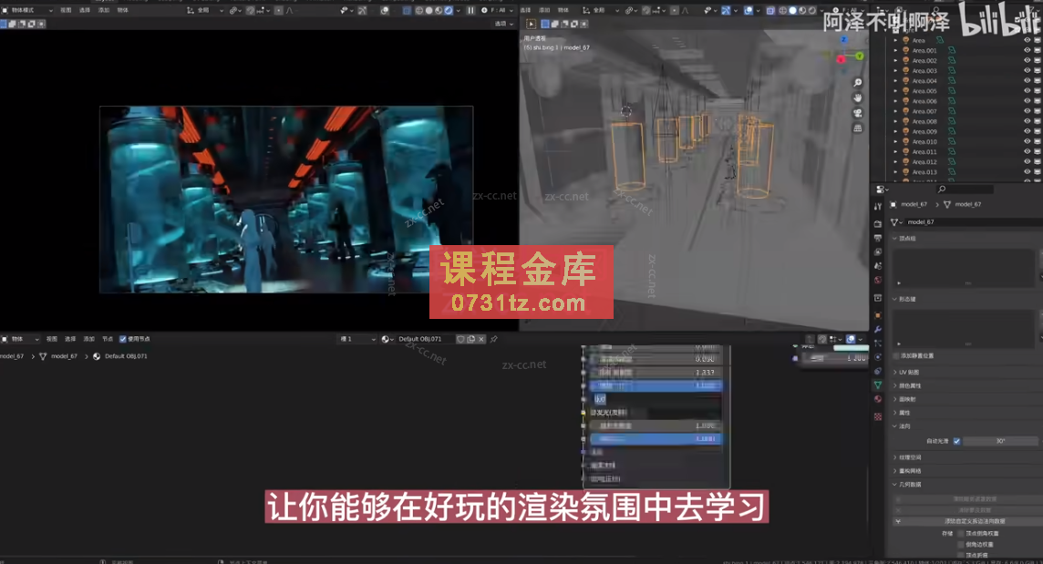
Task: Click the pan hand icon in right viewport
Action: [858, 97]
